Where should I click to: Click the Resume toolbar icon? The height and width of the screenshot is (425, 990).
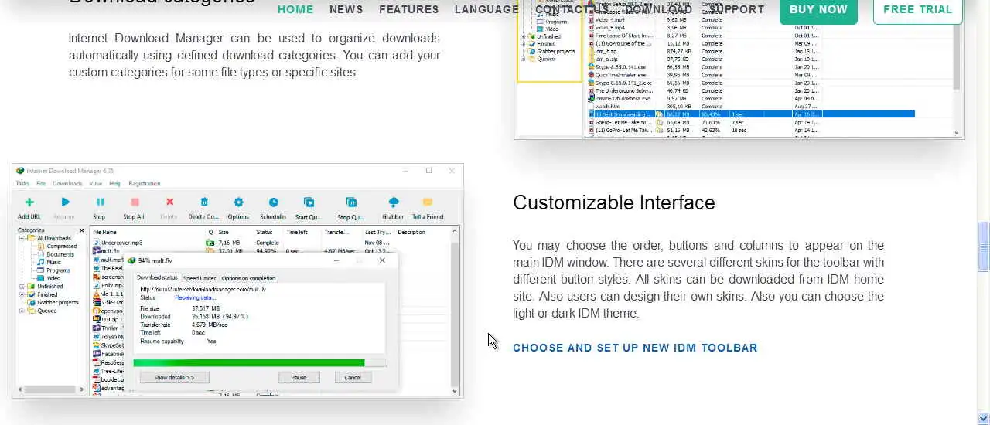pyautogui.click(x=64, y=202)
